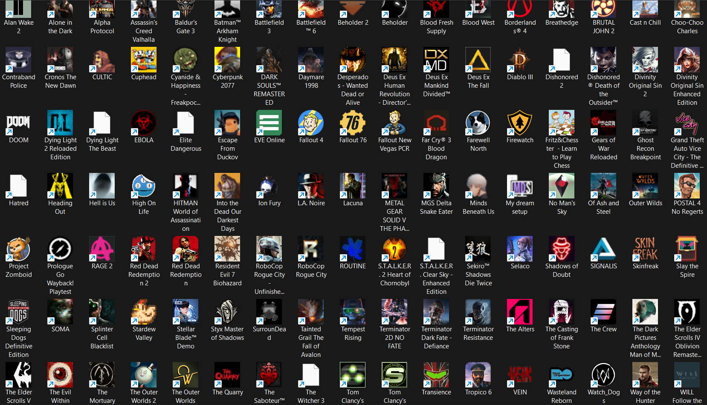Open the RAGE 2 pink anarchy icon

point(102,249)
